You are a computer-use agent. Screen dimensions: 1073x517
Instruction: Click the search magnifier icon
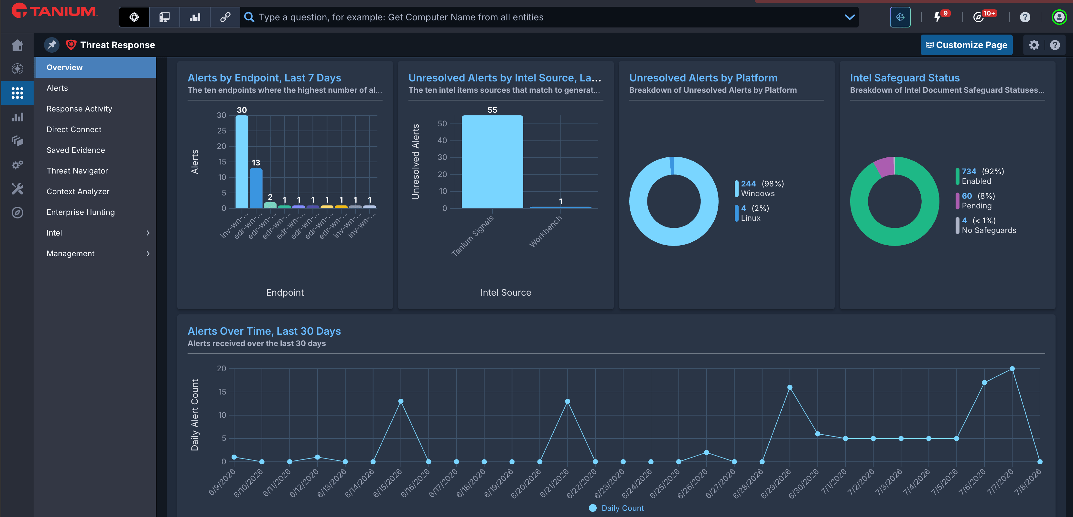tap(249, 17)
